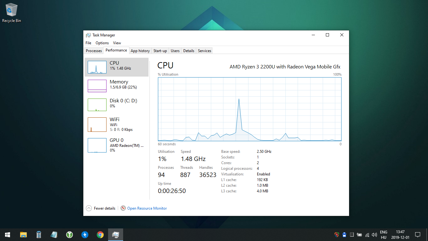The height and width of the screenshot is (241, 428).
Task: Open the Windows Start menu
Action: point(8,235)
